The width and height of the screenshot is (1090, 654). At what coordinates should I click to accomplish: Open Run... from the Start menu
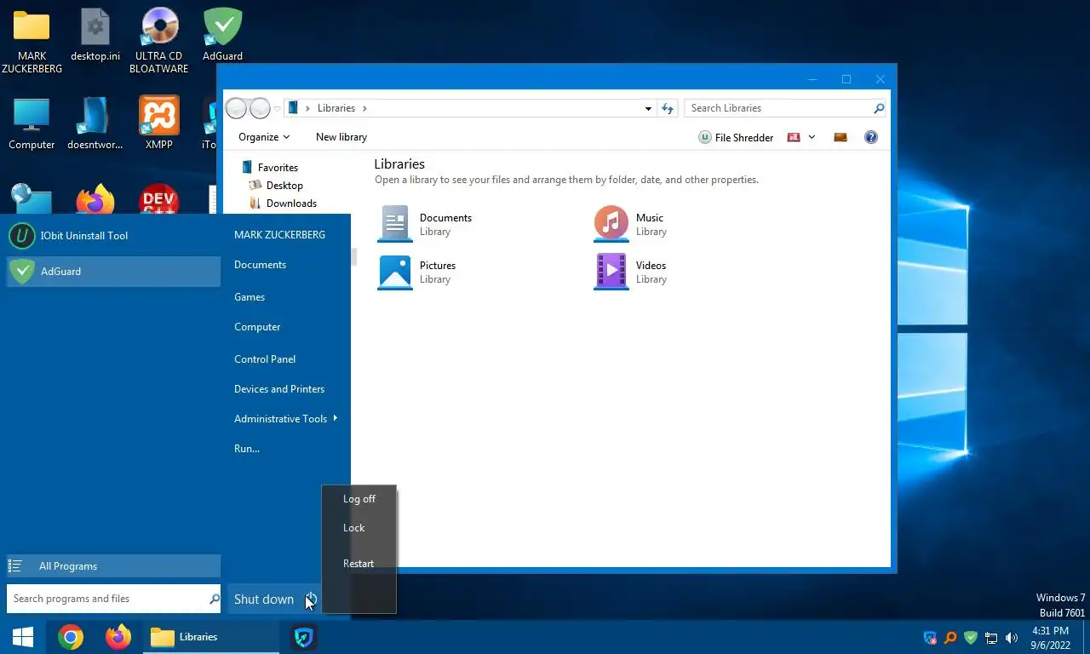247,449
